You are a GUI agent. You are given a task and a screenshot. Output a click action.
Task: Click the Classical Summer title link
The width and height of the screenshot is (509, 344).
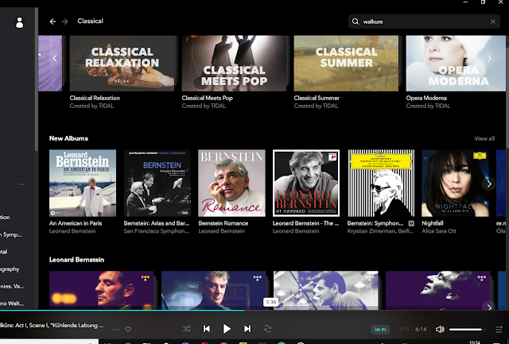click(317, 98)
